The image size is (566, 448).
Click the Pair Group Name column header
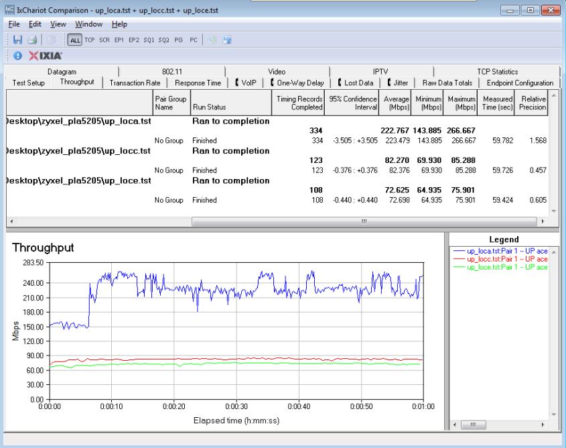(171, 103)
